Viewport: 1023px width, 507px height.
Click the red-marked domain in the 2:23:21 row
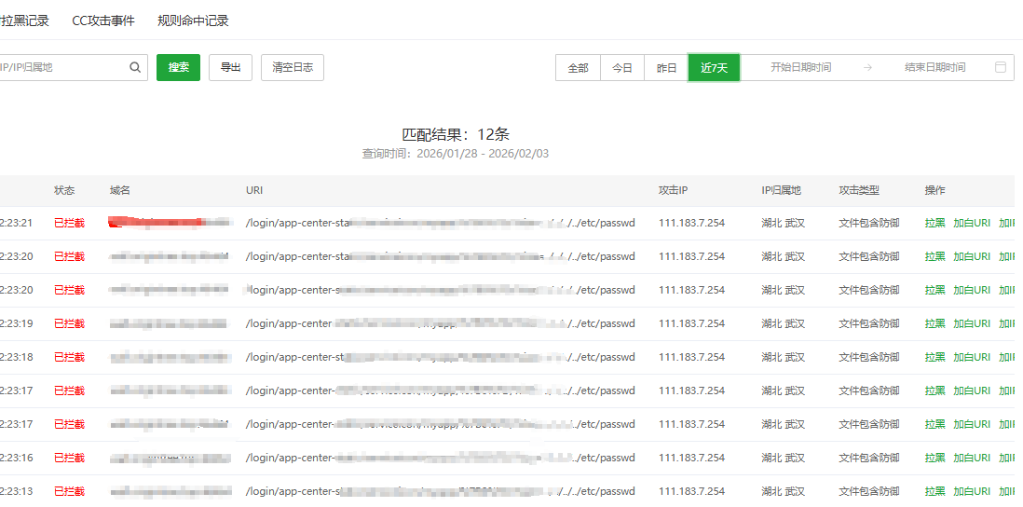(x=170, y=223)
